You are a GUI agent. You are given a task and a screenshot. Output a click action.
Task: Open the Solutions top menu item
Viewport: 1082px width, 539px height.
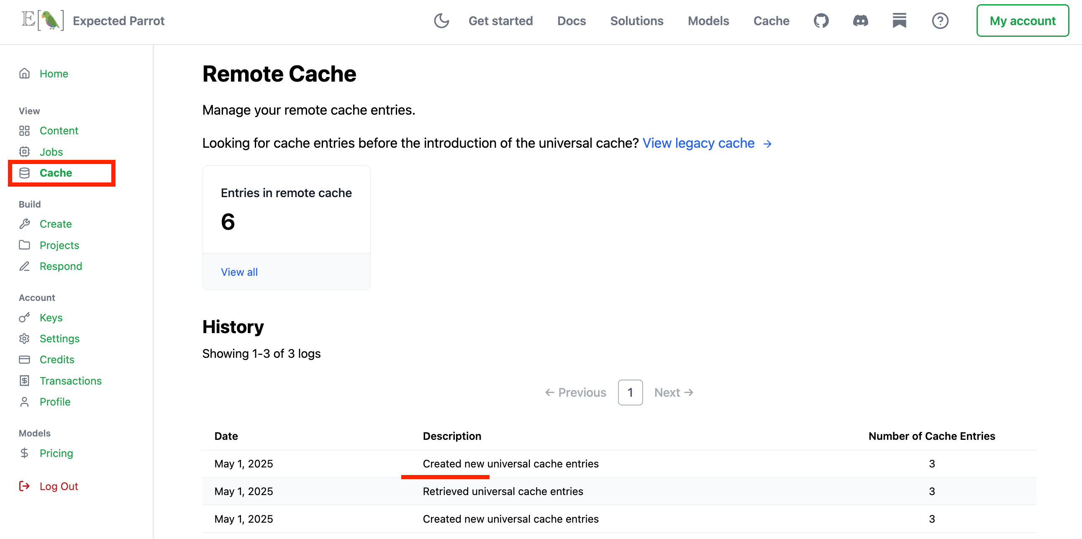click(x=636, y=21)
